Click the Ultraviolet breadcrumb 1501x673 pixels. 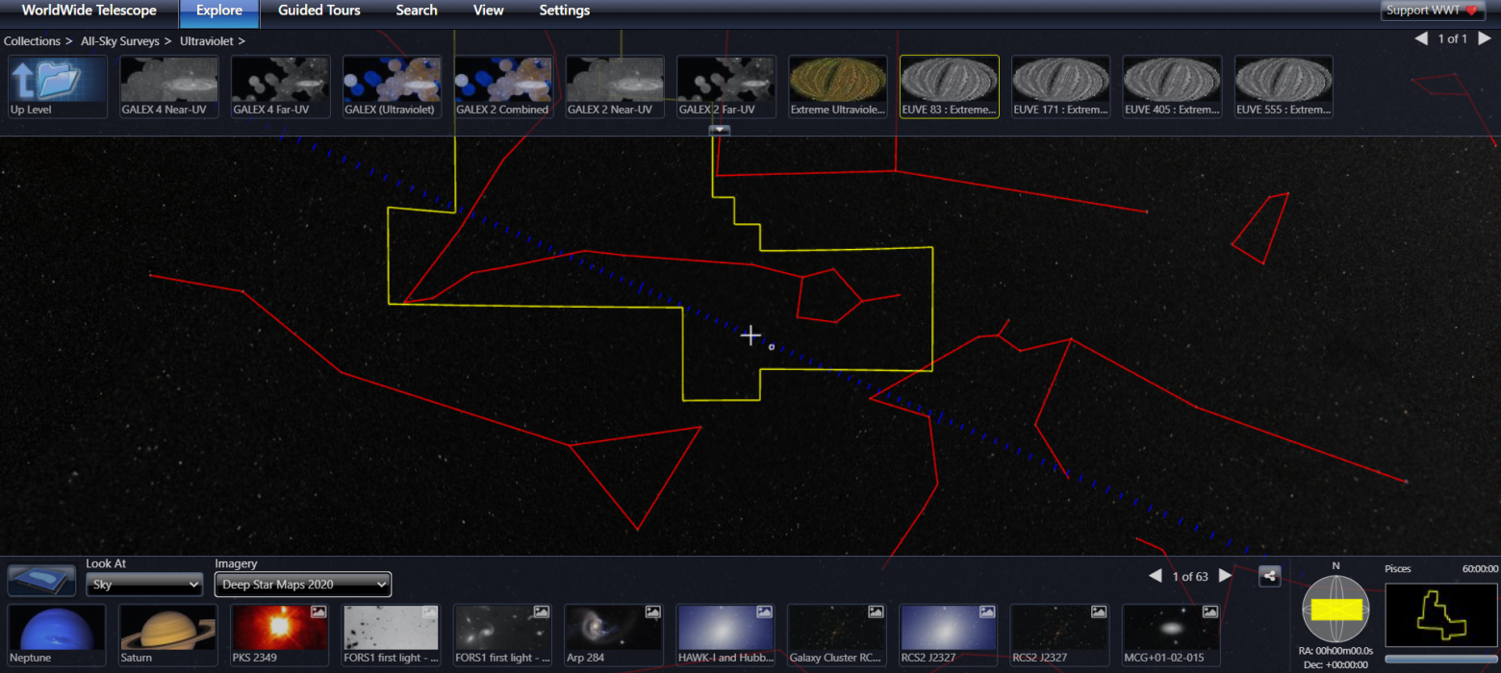[208, 41]
